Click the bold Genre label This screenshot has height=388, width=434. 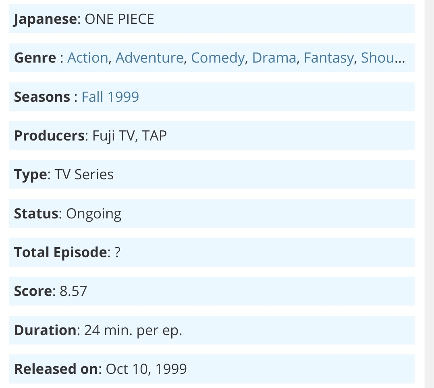coord(35,58)
